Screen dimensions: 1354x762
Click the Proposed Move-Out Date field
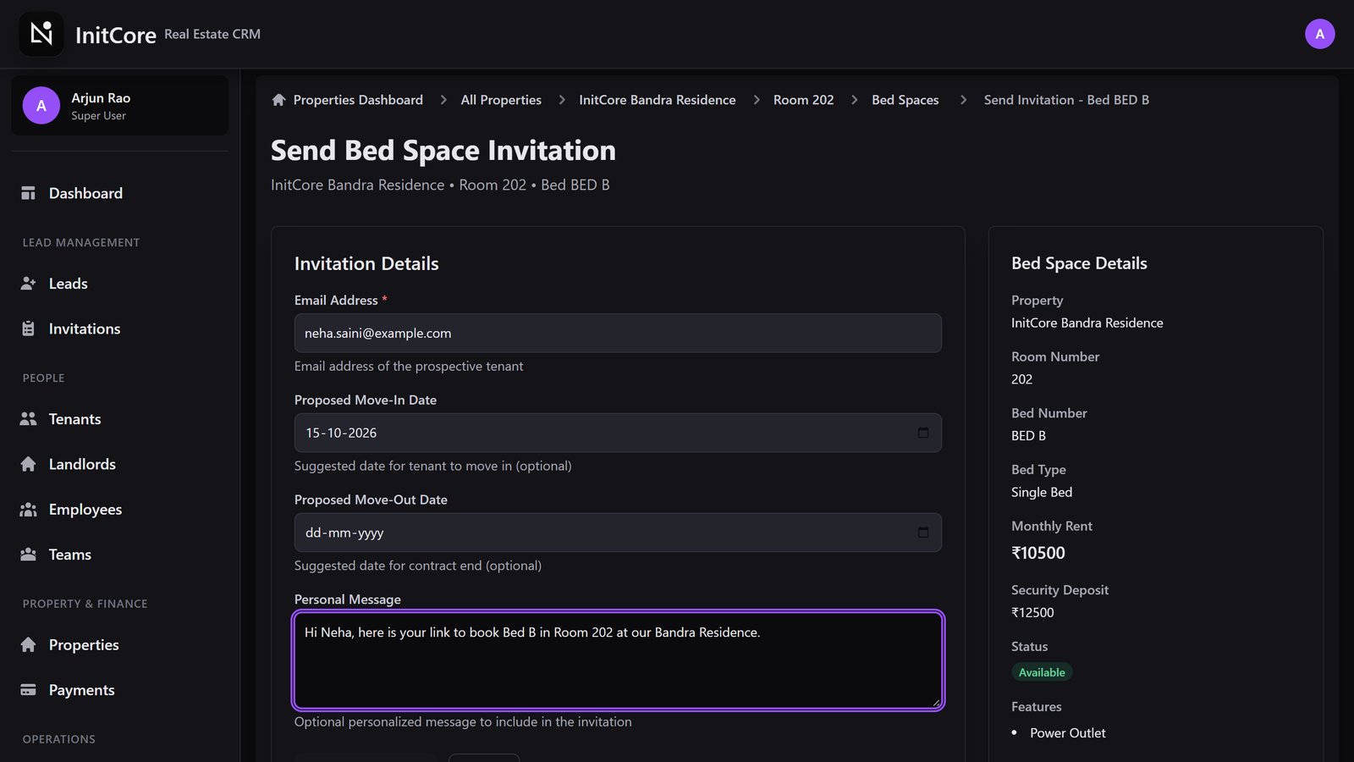pos(618,533)
